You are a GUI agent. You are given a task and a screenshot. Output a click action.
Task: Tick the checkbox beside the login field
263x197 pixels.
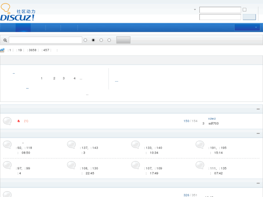point(245,10)
